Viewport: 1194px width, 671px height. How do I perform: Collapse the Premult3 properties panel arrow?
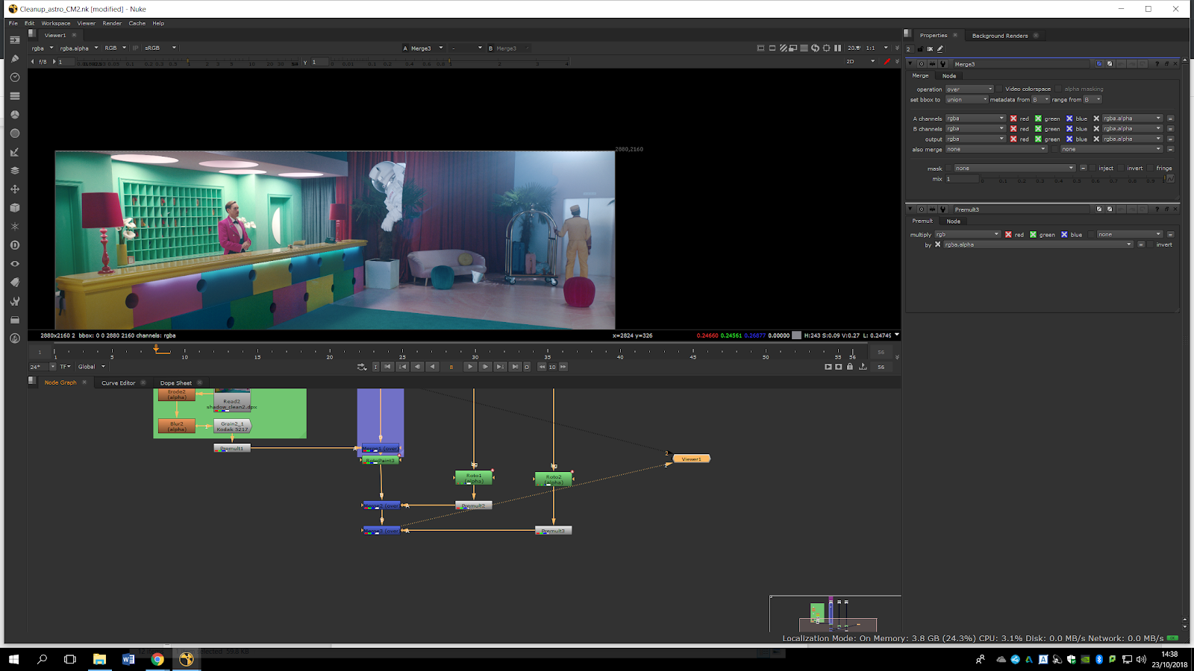(x=910, y=210)
